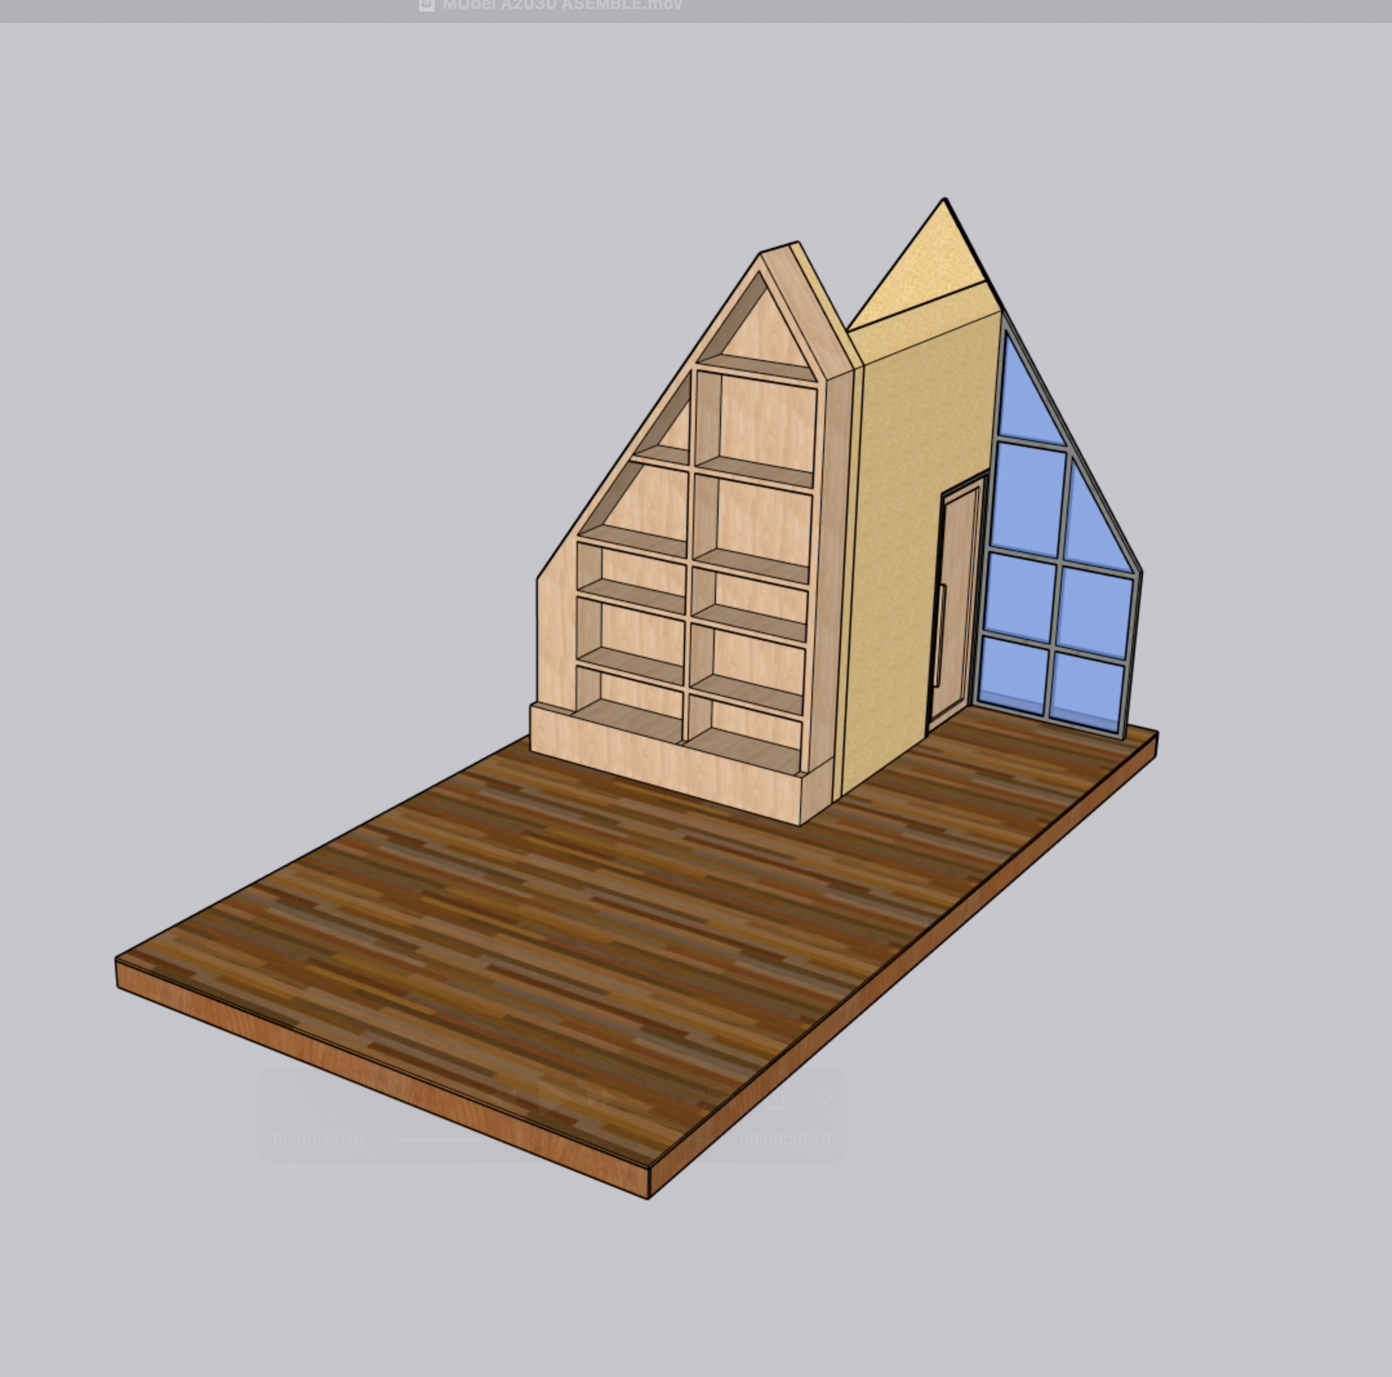Click the MOdel A2030 ASEMBLE.mov window title
Screen dimensions: 1392x1377
point(562,5)
